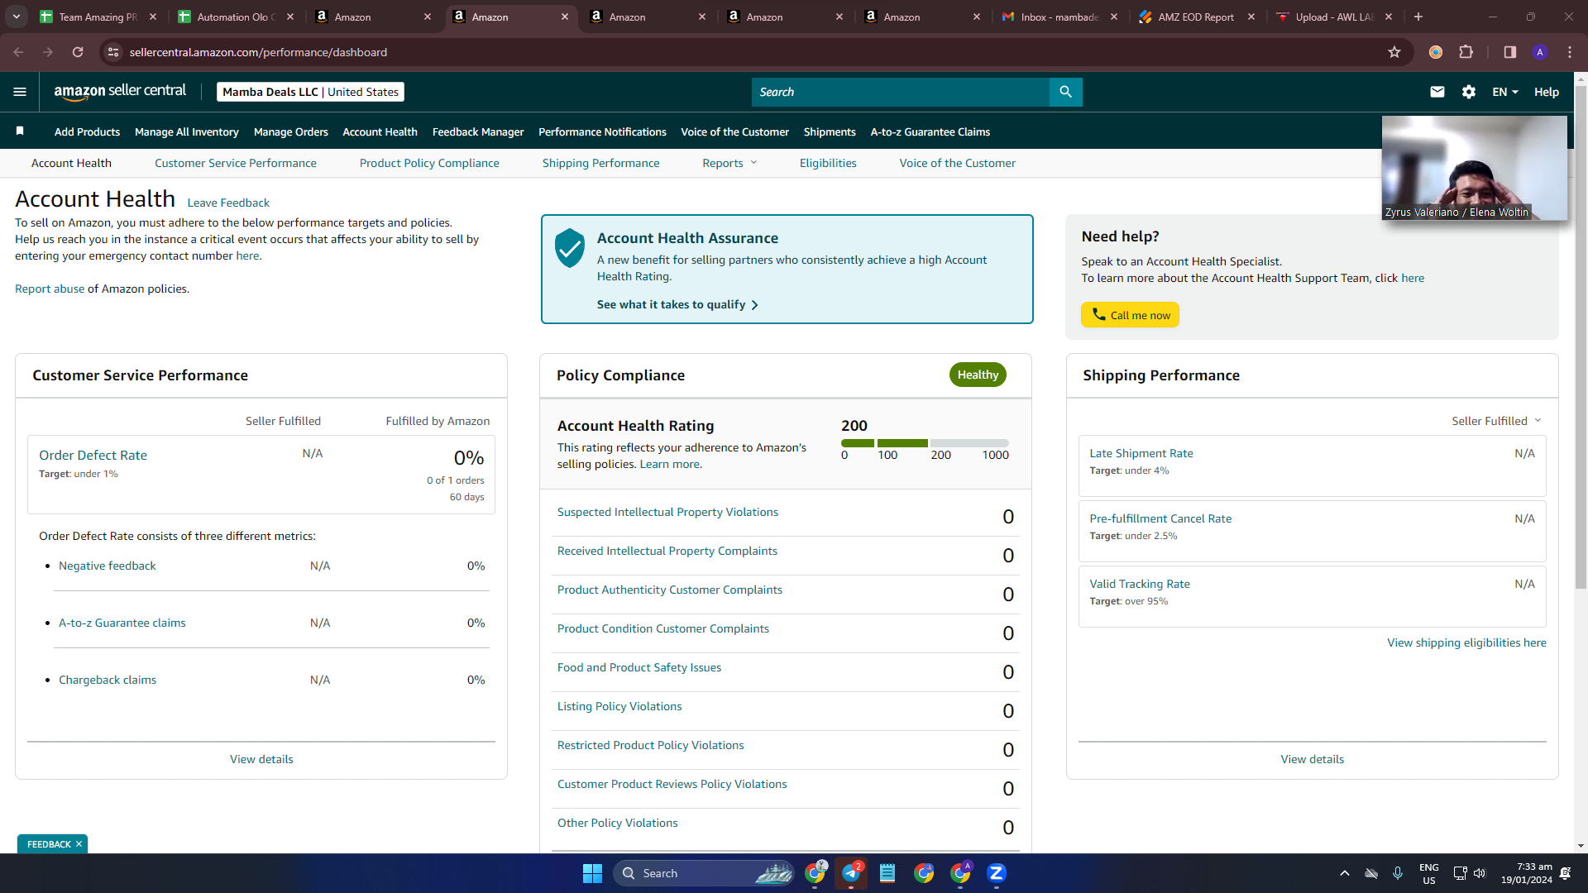The height and width of the screenshot is (893, 1588).
Task: Click the Seller Central search field
Action: pos(901,92)
